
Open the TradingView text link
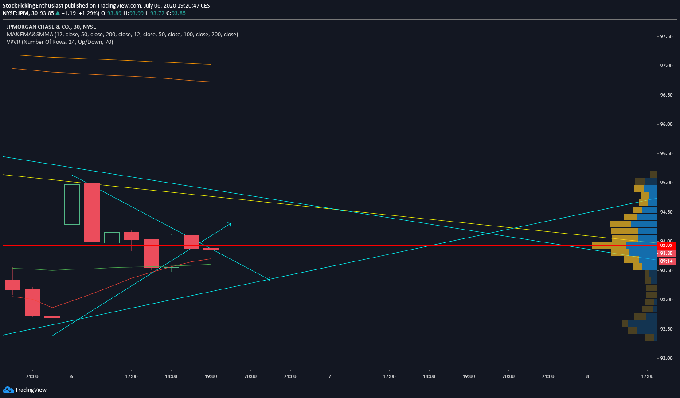tap(31, 390)
